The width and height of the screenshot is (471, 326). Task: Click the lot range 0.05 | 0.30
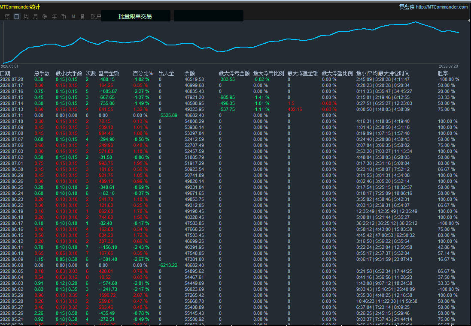click(67, 259)
